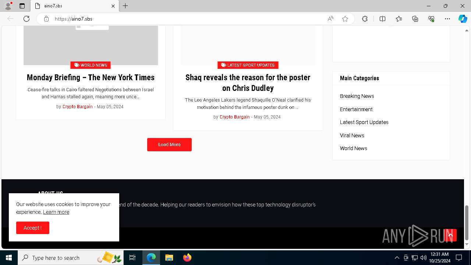Image resolution: width=471 pixels, height=265 pixels.
Task: Click the Learn more cookie link
Action: [x=56, y=212]
